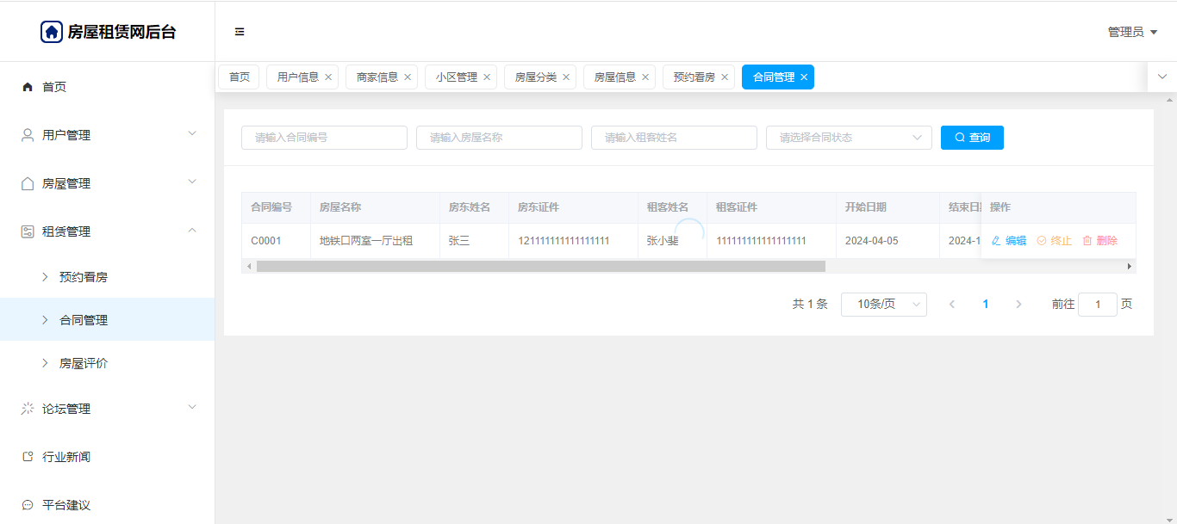This screenshot has height=524, width=1177.
Task: Click the table's horizontal scrollbar right arrow
Action: [x=1130, y=267]
